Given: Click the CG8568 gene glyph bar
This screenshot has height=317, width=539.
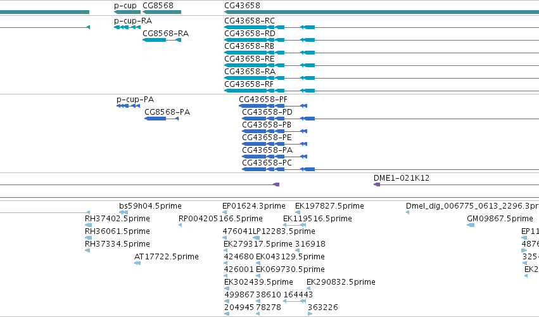Looking at the screenshot, I should coord(162,13).
